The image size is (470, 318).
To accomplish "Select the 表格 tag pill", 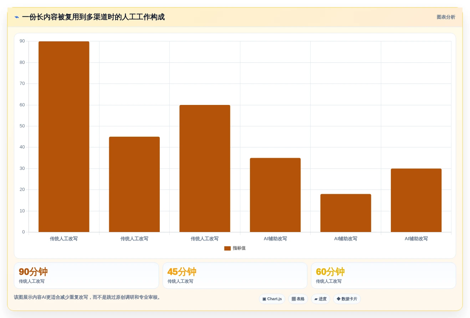I will pos(298,299).
